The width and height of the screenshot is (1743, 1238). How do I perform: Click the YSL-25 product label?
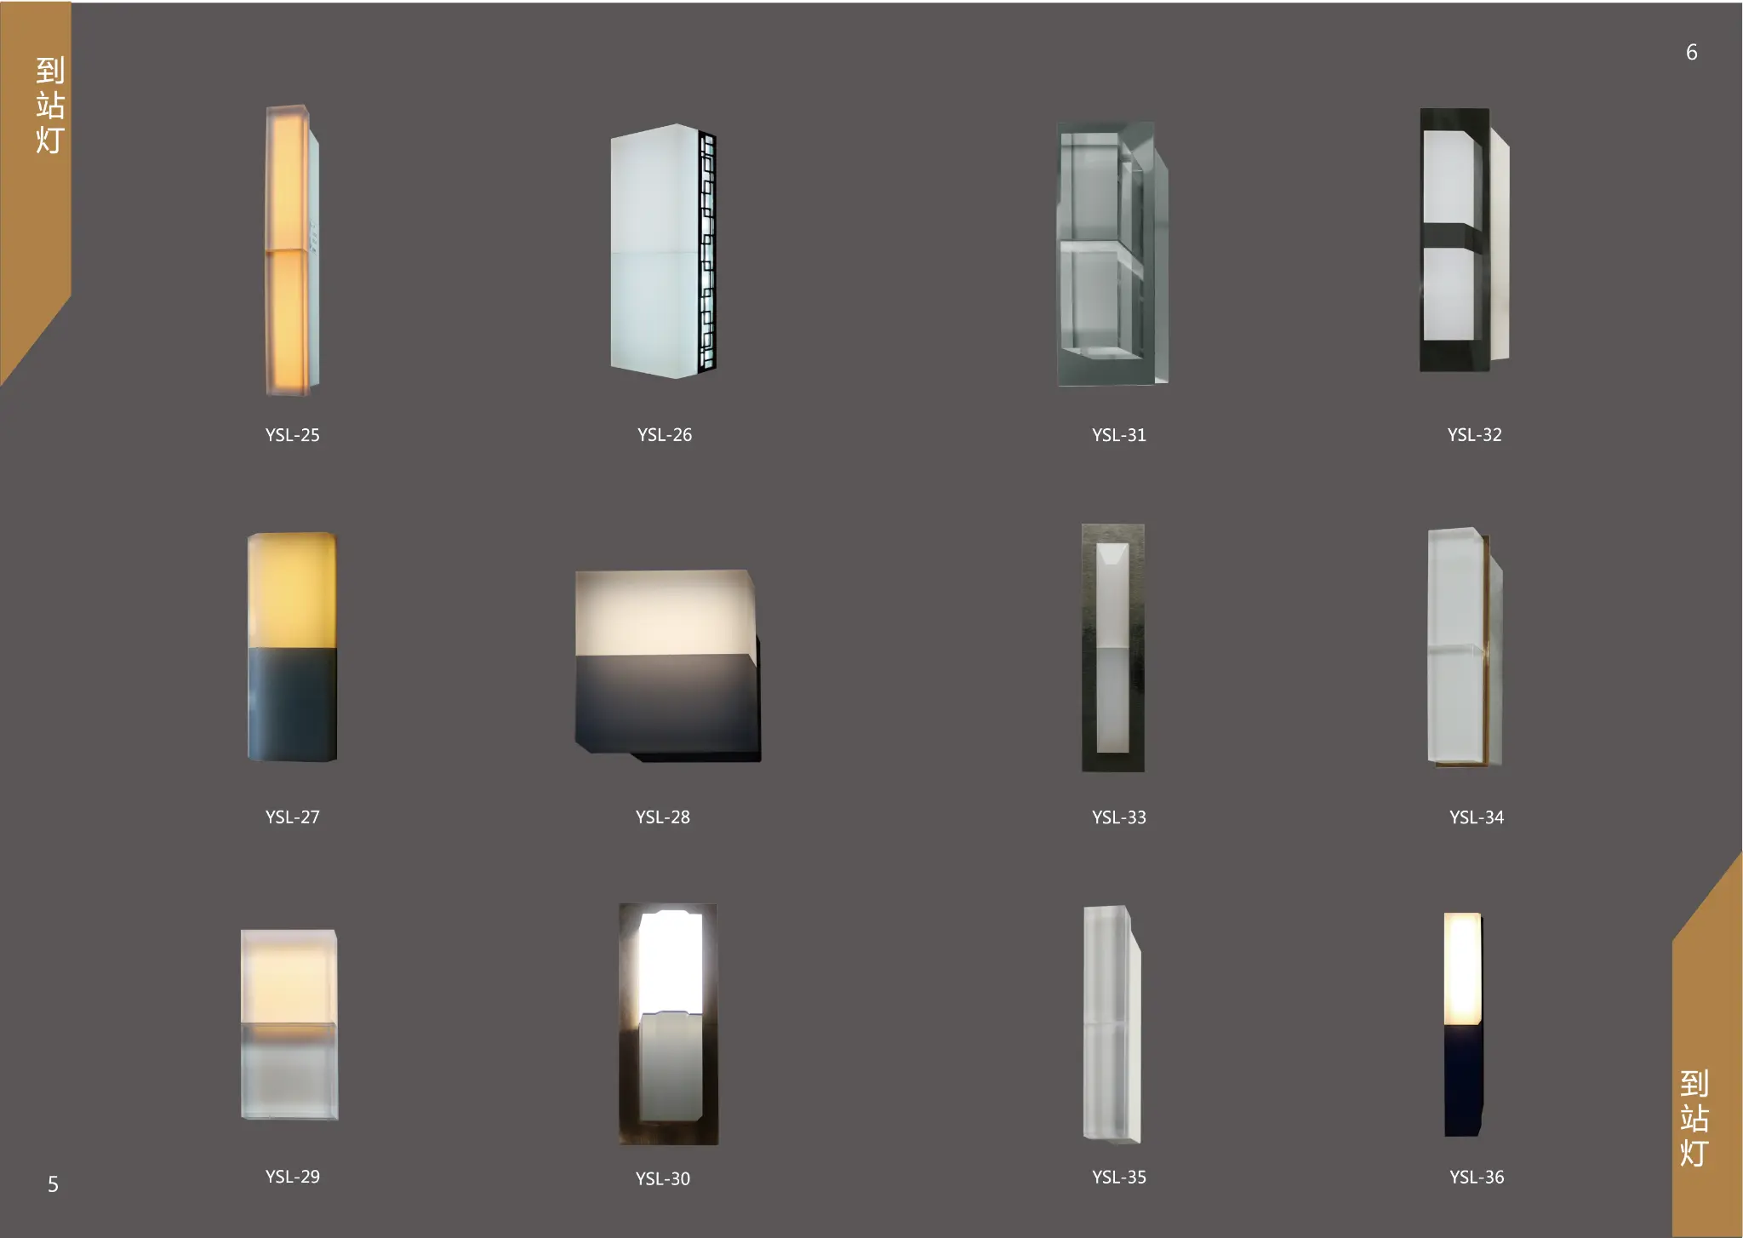point(293,435)
